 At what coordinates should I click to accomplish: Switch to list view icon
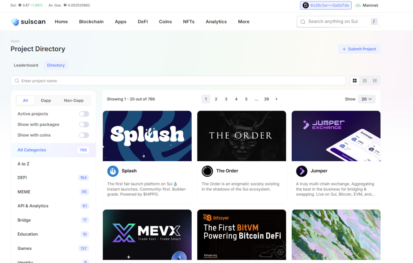[375, 81]
